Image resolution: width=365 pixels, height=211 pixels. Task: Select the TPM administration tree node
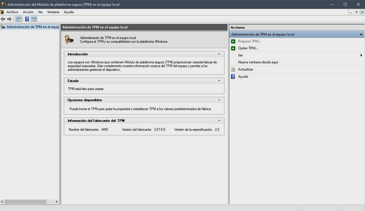pyautogui.click(x=32, y=27)
